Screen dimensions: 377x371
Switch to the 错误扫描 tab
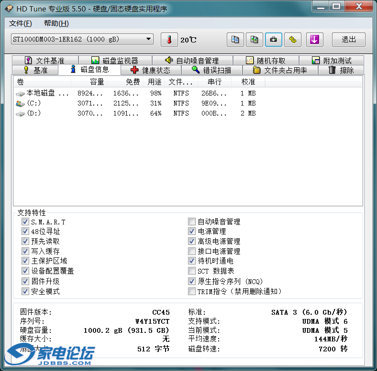(x=211, y=70)
